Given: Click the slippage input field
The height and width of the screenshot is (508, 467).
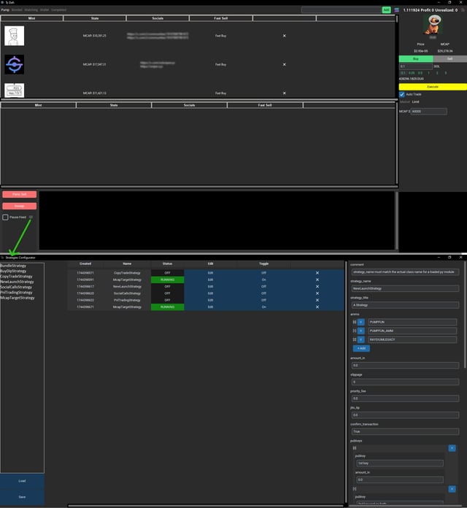Looking at the screenshot, I should [x=404, y=382].
